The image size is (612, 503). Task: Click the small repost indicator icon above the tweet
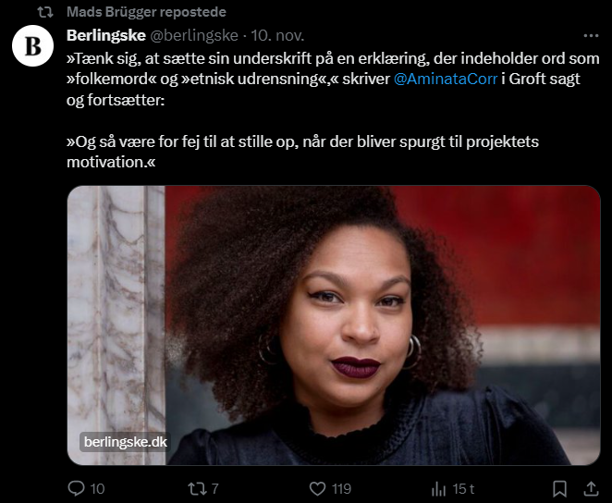(43, 13)
